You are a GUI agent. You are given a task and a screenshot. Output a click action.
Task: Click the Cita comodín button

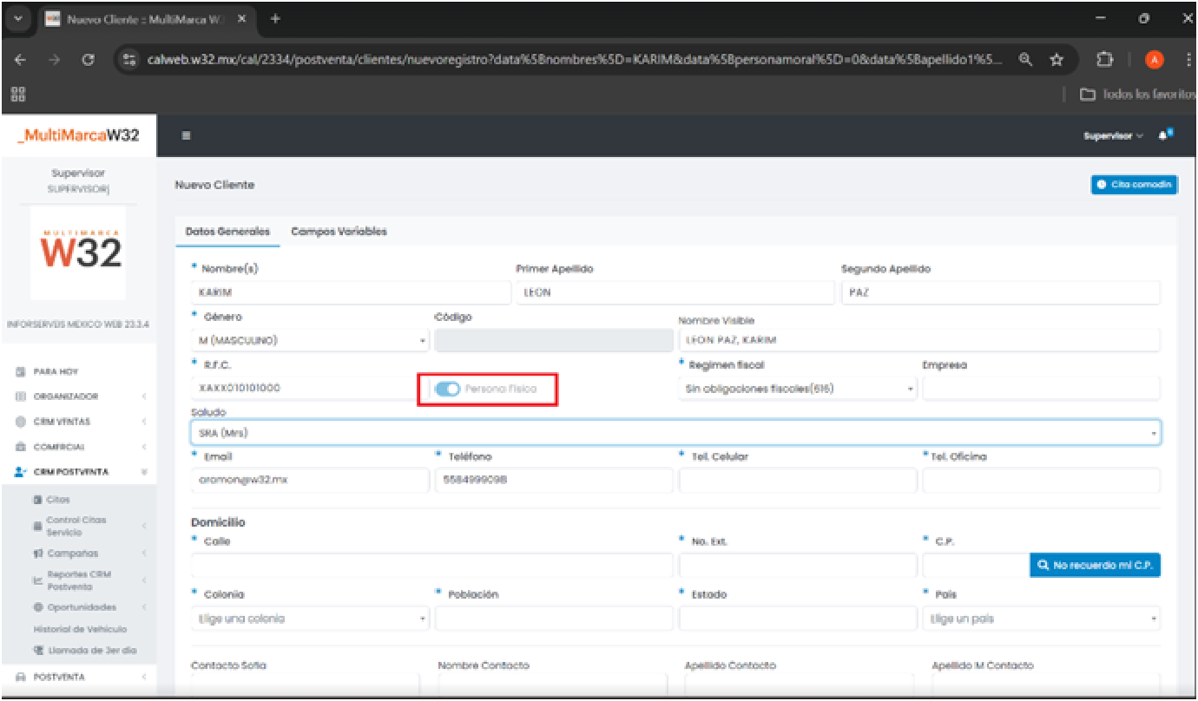(x=1134, y=185)
